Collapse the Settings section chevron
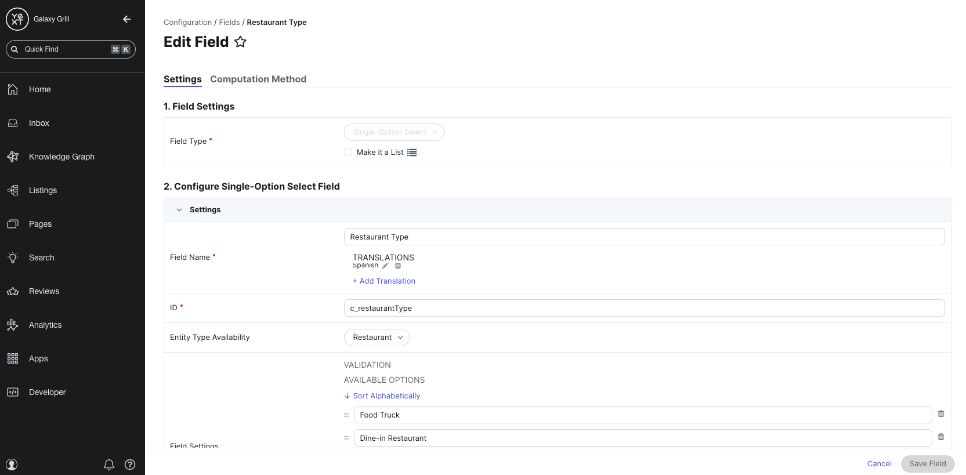This screenshot has width=966, height=475. [x=179, y=210]
